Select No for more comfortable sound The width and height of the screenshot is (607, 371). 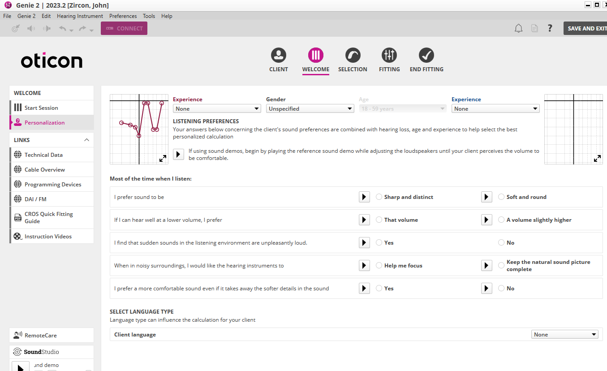tap(501, 289)
